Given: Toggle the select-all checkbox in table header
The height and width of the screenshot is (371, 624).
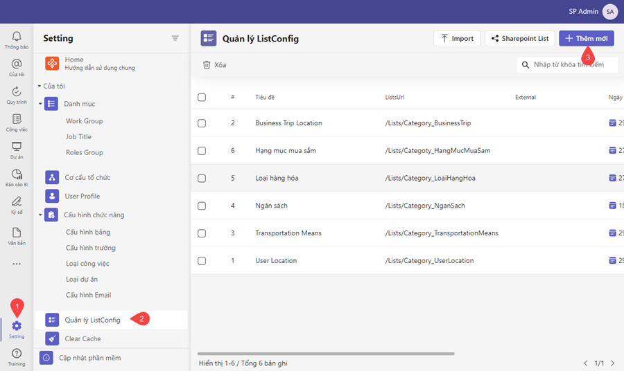Looking at the screenshot, I should [202, 98].
